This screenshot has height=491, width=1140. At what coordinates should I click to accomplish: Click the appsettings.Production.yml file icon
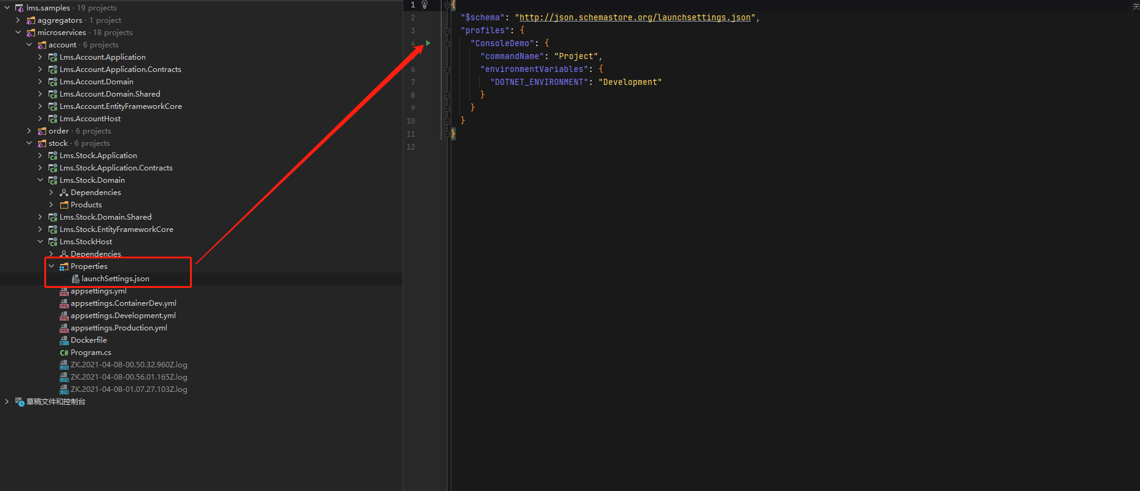pyautogui.click(x=64, y=328)
